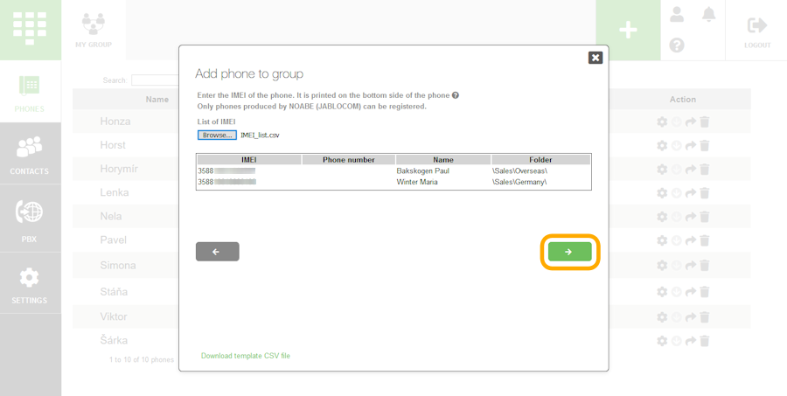Screen dimensions: 787x396
Task: Open the Phones sidebar section
Action: (30, 92)
